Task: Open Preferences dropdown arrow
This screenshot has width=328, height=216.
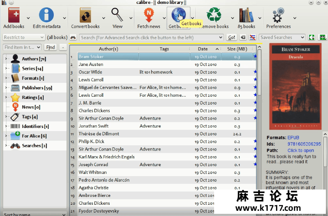Action: [x=295, y=18]
